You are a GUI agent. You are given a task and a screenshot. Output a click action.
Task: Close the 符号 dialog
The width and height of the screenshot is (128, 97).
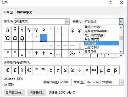pos(121,3)
